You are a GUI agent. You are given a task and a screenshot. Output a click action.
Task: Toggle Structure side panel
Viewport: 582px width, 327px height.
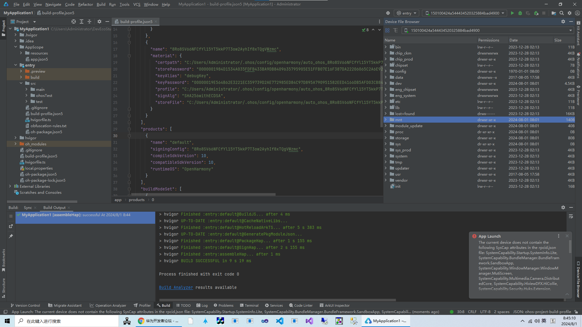(x=4, y=288)
